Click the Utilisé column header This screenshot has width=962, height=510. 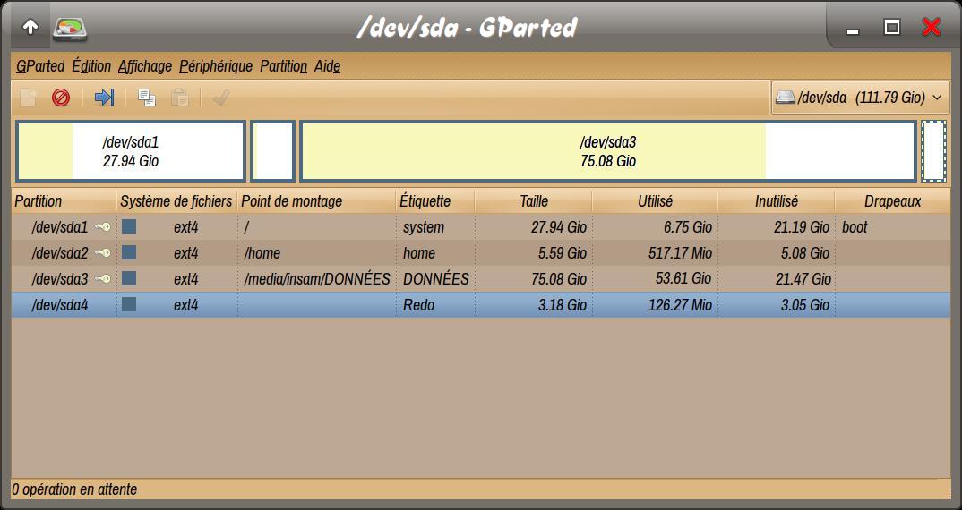[655, 201]
